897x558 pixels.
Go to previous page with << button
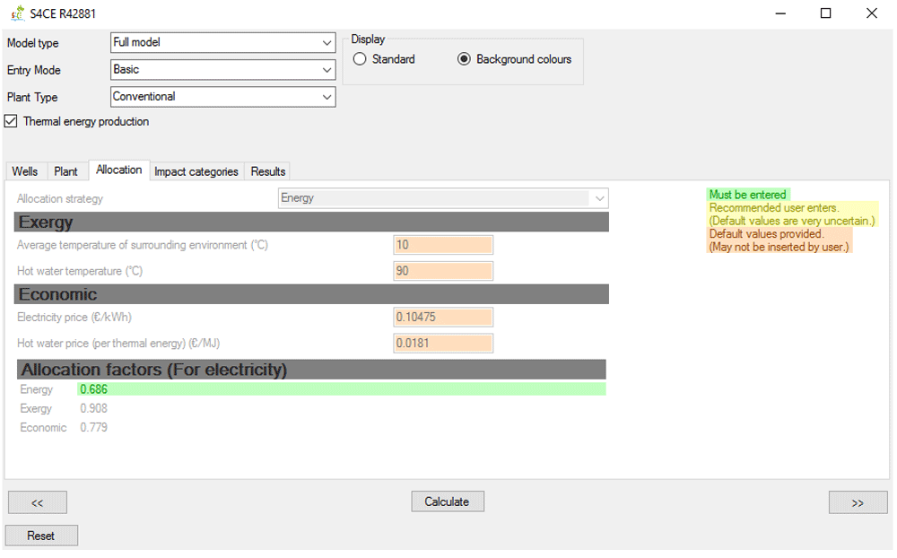(37, 502)
